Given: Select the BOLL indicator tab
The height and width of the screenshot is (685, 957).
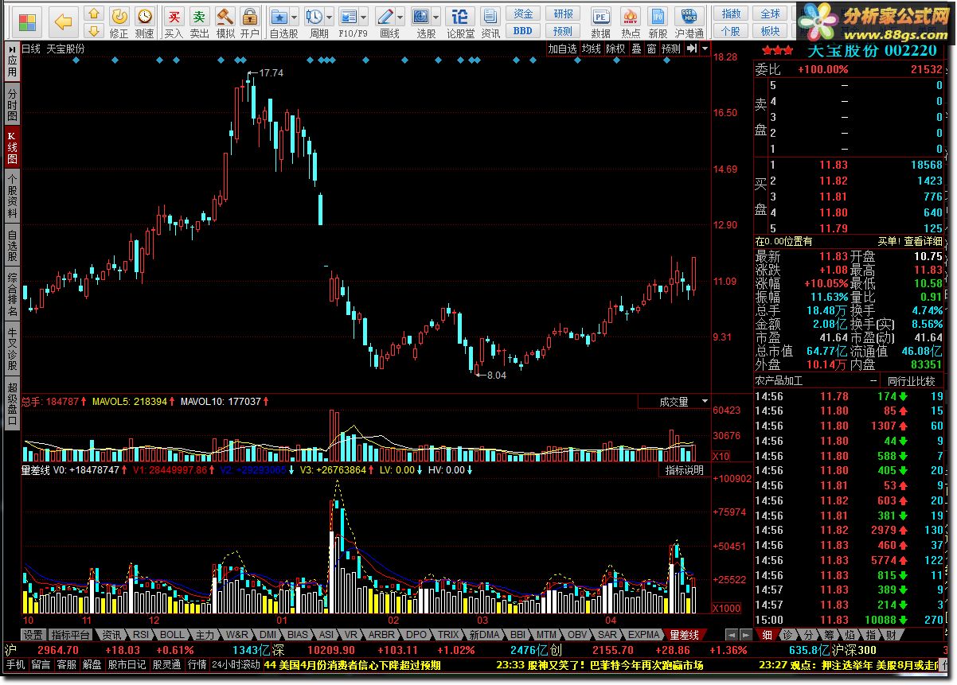Looking at the screenshot, I should 171,635.
